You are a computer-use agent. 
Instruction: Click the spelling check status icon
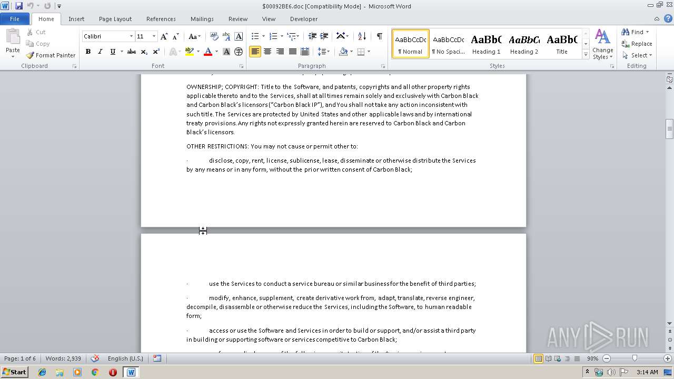pyautogui.click(x=95, y=358)
